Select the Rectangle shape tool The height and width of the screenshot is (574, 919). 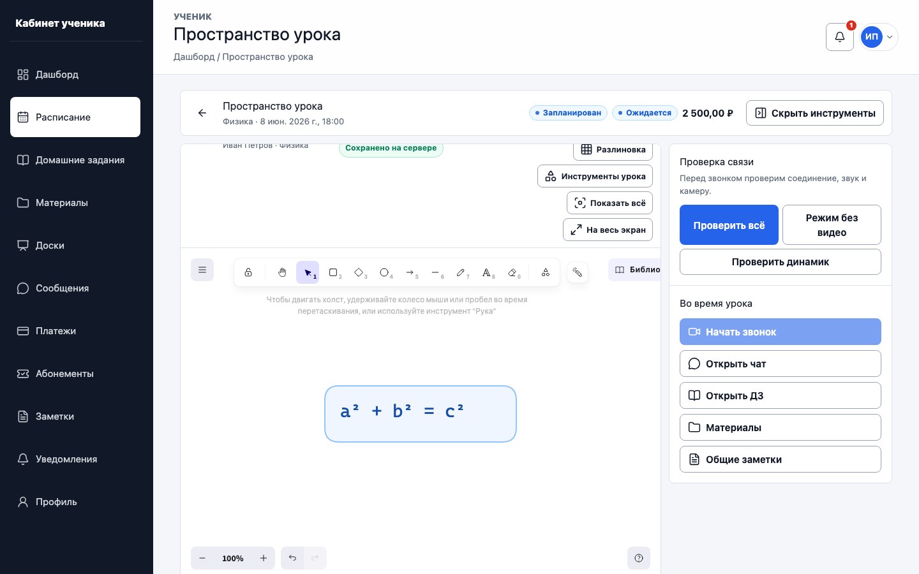333,272
